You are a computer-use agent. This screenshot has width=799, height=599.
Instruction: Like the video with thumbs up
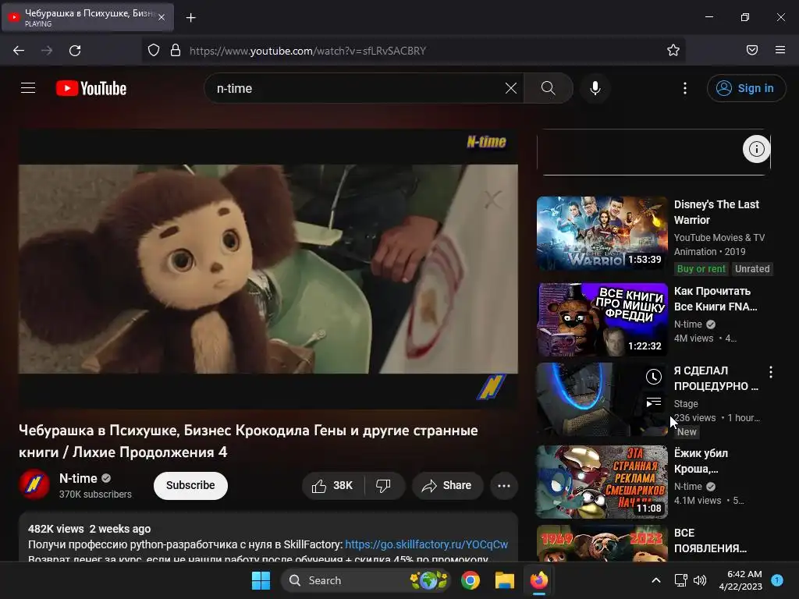[x=332, y=485]
